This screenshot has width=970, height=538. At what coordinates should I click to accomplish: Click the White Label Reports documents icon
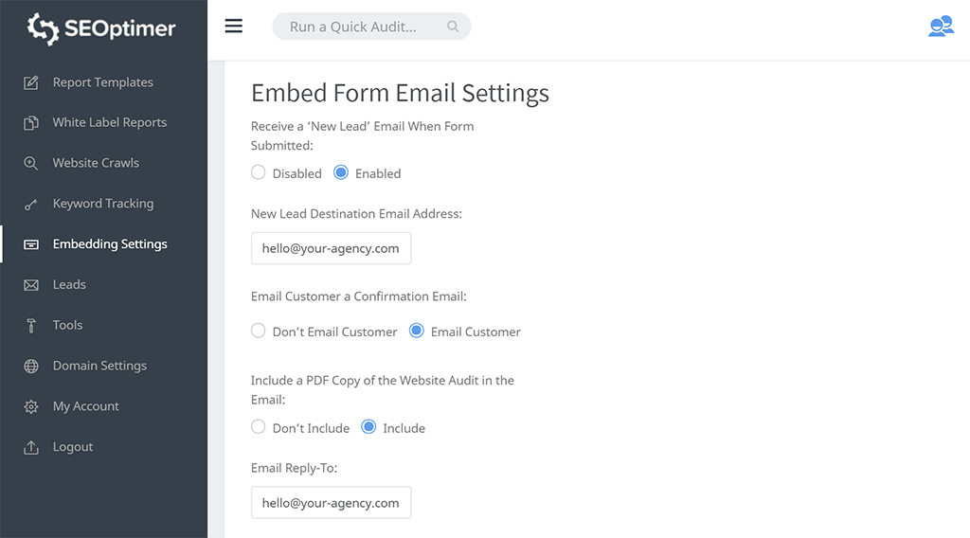point(31,123)
